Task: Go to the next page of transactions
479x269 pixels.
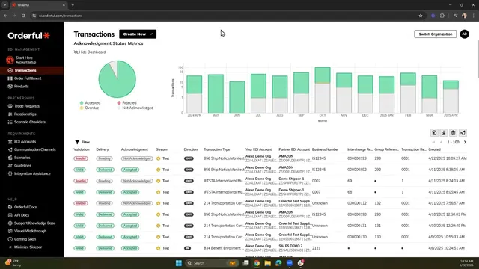Action: (x=465, y=142)
